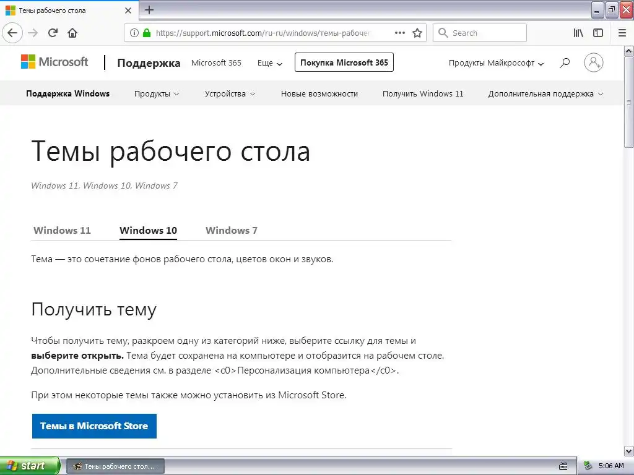Image resolution: width=634 pixels, height=475 pixels.
Task: Close the Темы рабочего стола tab
Action: (128, 11)
